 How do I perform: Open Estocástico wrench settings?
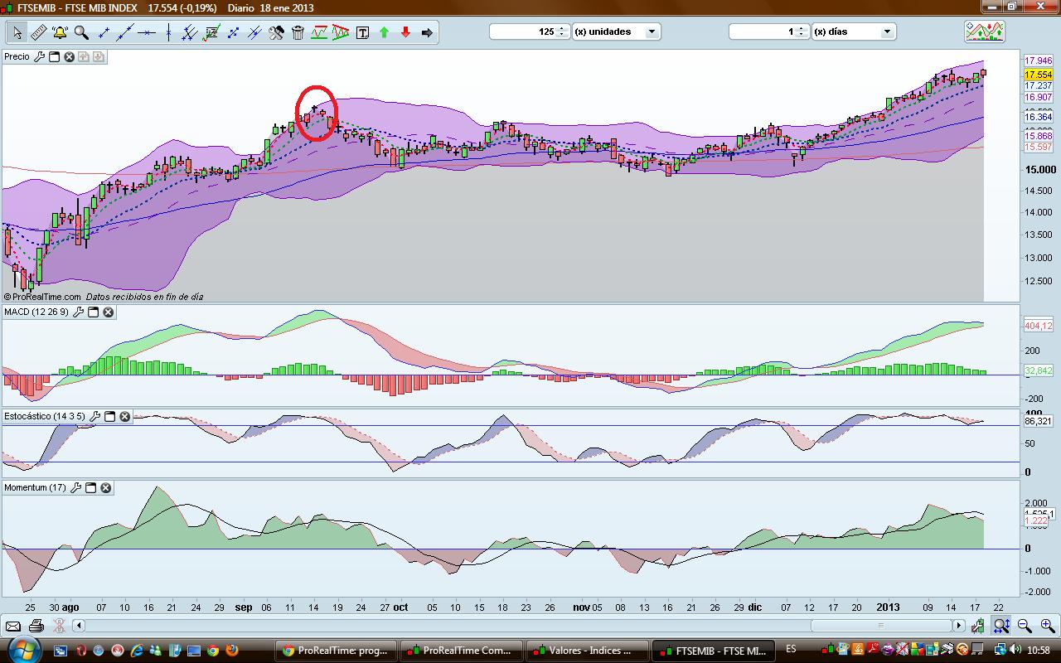point(94,416)
